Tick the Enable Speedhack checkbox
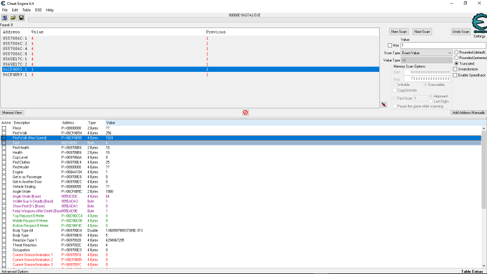 [457, 75]
